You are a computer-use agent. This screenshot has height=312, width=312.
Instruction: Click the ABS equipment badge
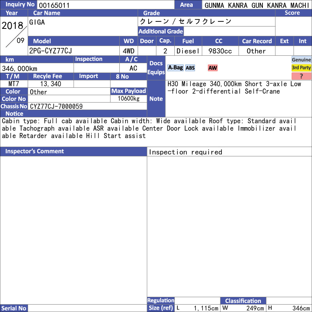[x=190, y=68]
